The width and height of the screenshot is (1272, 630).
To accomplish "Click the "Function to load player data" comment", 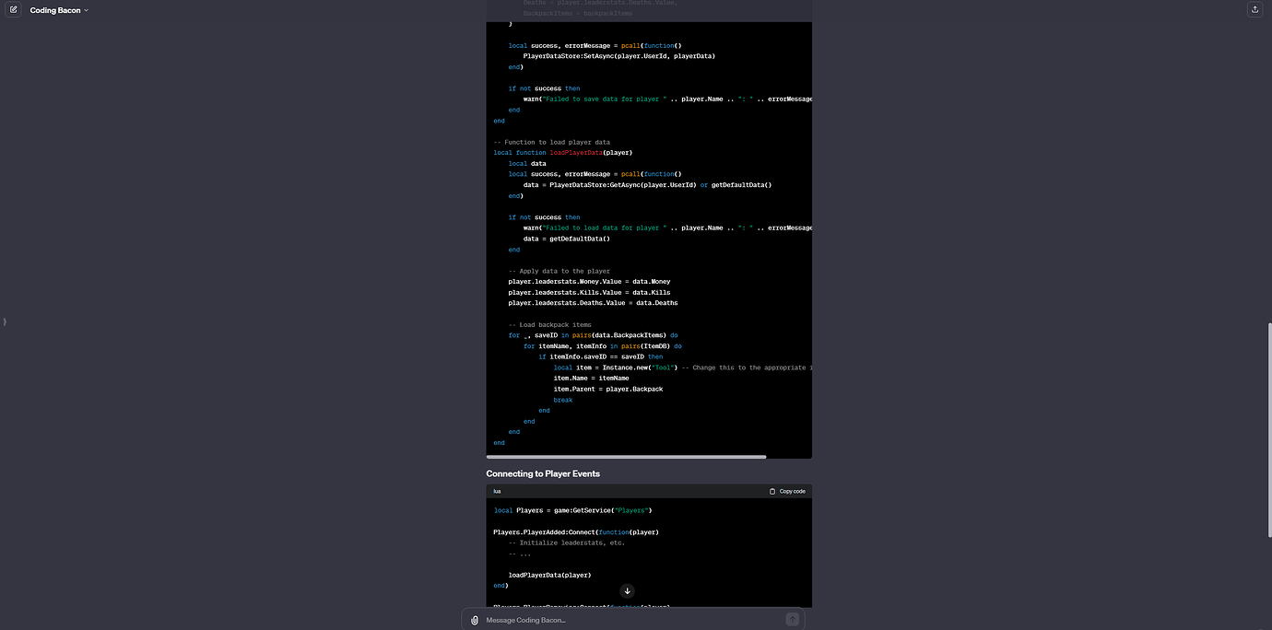I will pyautogui.click(x=551, y=142).
